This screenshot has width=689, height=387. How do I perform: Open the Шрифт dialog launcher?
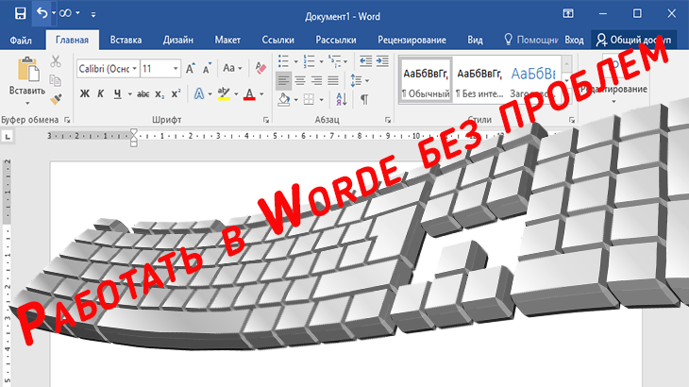pos(266,120)
